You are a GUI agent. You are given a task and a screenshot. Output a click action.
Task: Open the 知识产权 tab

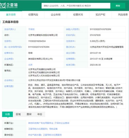tap(100, 15)
